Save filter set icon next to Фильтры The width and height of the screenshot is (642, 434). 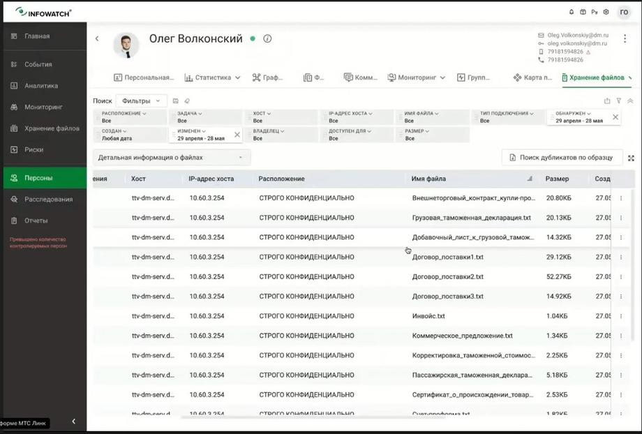[x=176, y=100]
